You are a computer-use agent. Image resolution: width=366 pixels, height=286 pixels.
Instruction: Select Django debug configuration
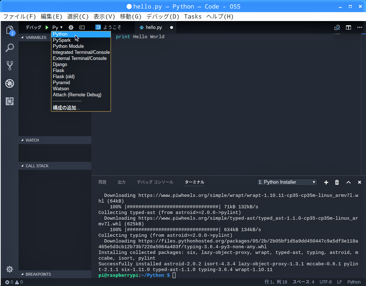pos(81,65)
